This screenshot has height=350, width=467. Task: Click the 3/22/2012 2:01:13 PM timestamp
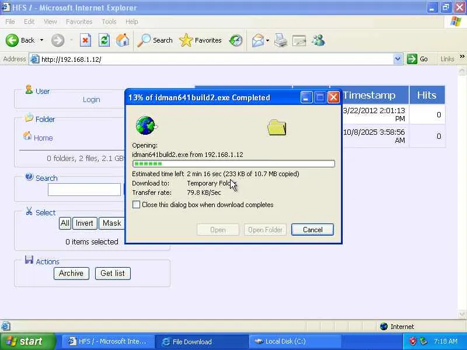(374, 114)
